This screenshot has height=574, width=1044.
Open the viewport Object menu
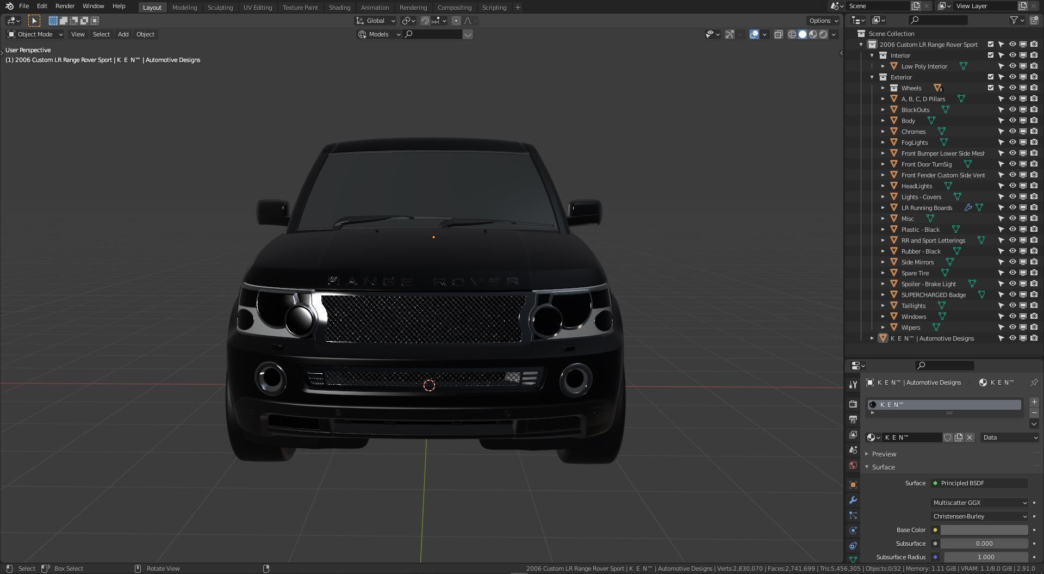[145, 34]
